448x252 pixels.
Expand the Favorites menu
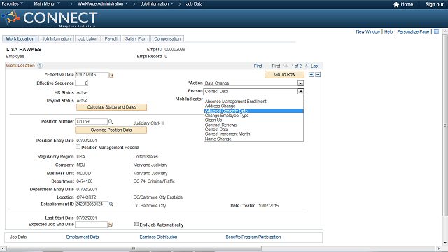point(13,4)
